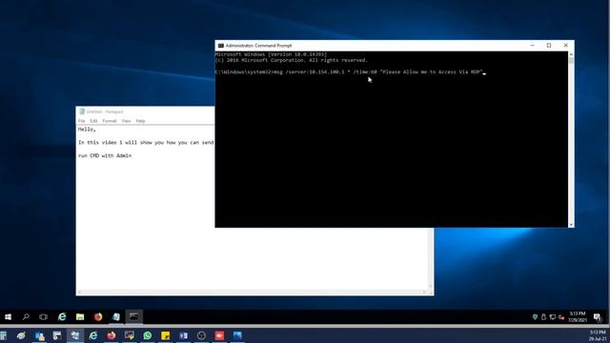Open the red screen recorder icon on the outer taskbar
This screenshot has height=343, width=610.
click(x=219, y=335)
